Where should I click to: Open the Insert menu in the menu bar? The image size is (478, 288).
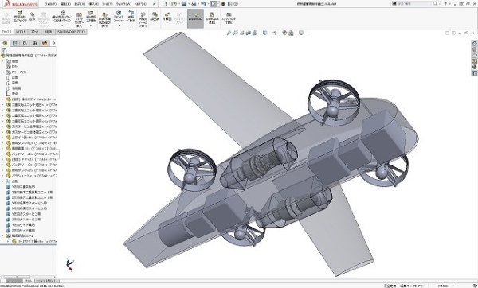93,4
